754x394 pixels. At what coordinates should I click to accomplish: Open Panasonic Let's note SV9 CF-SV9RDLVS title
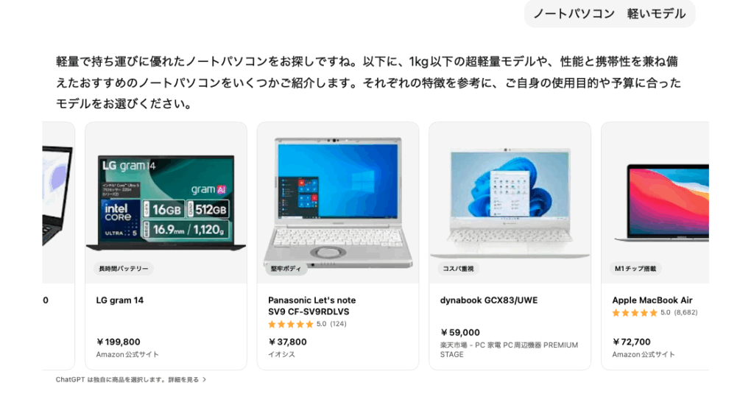[x=311, y=306]
